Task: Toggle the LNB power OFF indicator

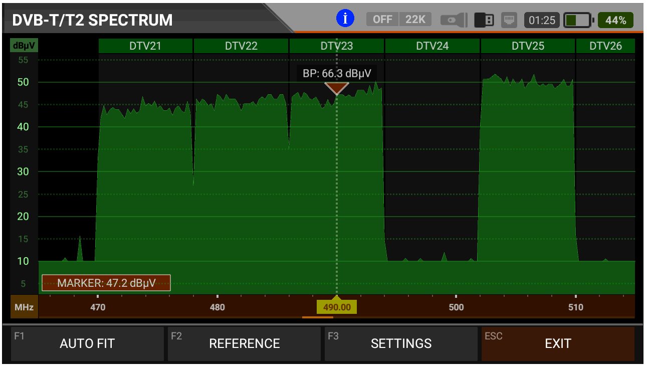Action: click(x=382, y=20)
